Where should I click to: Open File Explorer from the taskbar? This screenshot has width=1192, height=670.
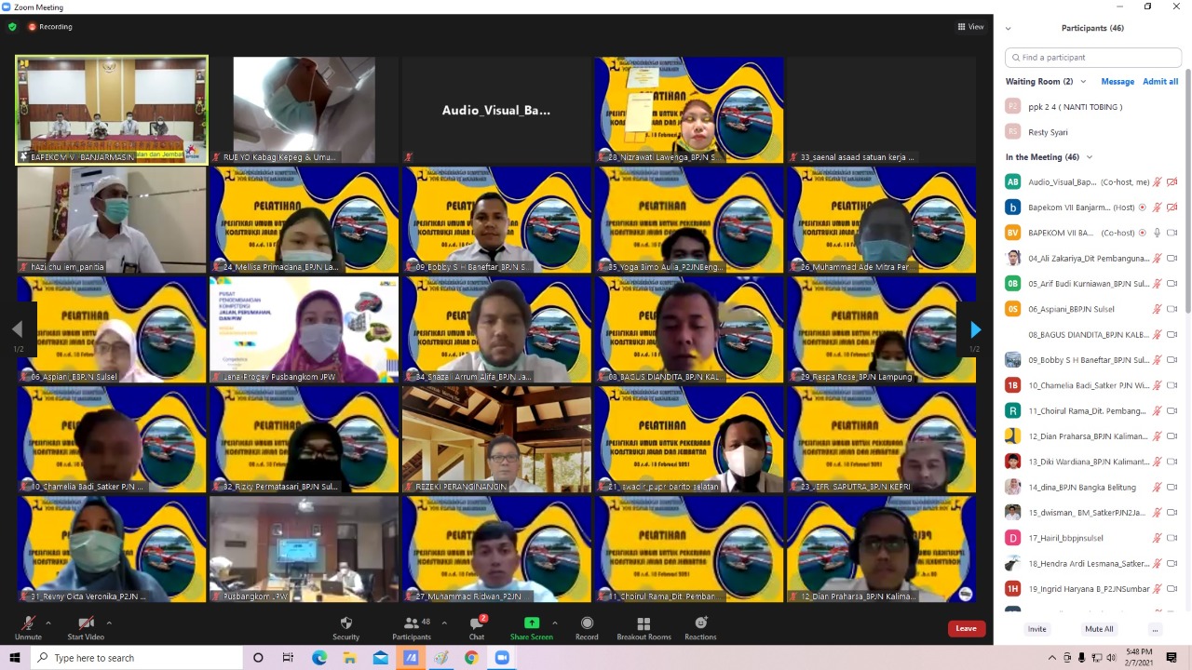(349, 658)
